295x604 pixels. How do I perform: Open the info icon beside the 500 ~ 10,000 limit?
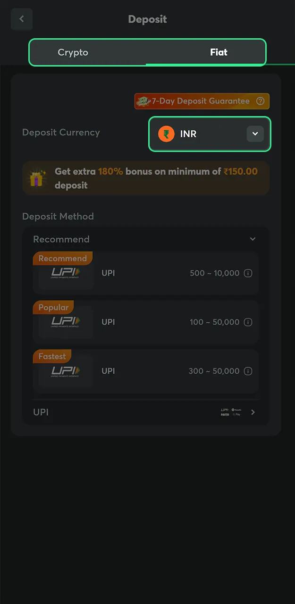point(248,273)
